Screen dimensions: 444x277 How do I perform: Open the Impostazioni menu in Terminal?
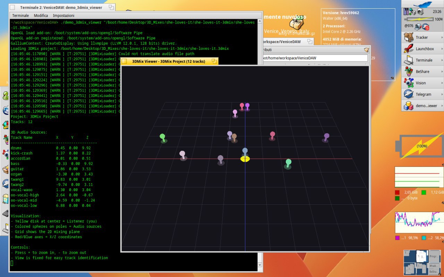coord(63,16)
